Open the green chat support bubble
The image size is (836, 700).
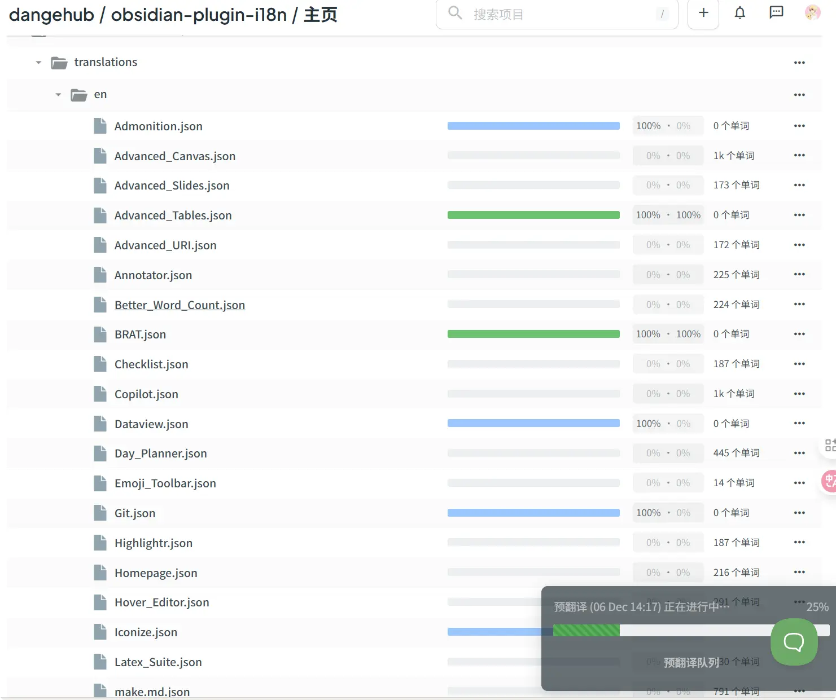(x=794, y=642)
